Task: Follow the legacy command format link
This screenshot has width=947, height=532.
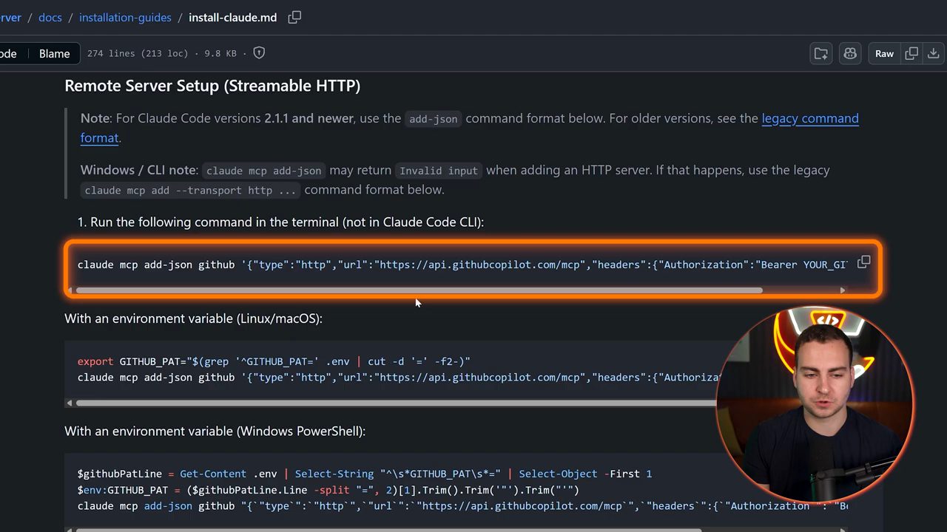Action: coord(810,118)
